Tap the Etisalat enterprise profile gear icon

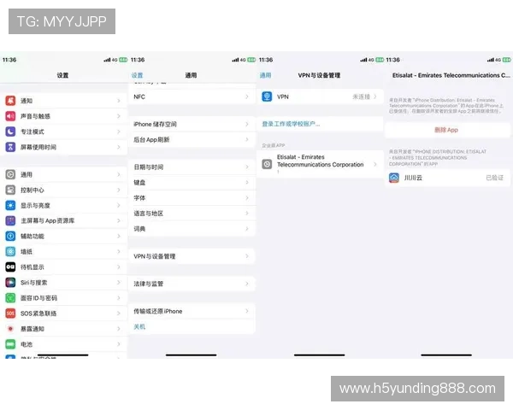click(x=267, y=164)
